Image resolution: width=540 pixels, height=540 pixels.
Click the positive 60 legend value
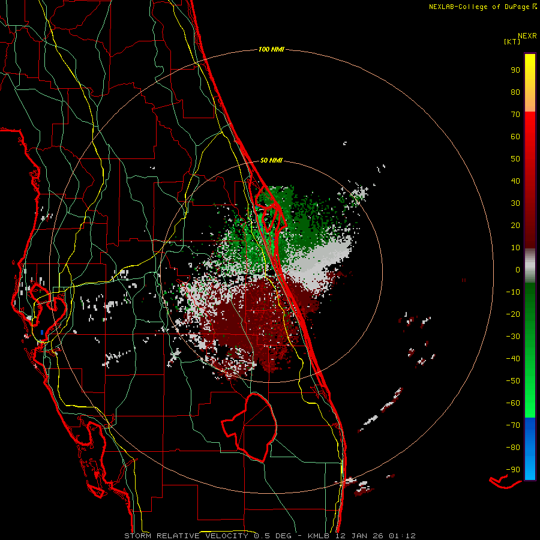pos(515,136)
